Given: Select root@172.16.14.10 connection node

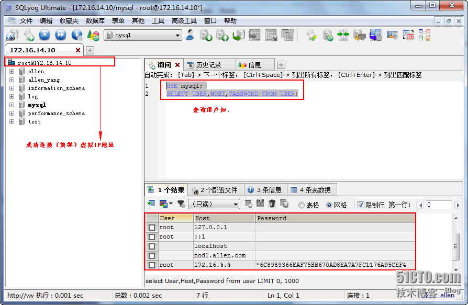Looking at the screenshot, I should coord(44,63).
